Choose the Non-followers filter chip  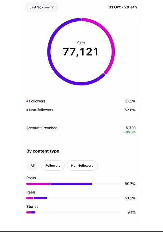82,166
